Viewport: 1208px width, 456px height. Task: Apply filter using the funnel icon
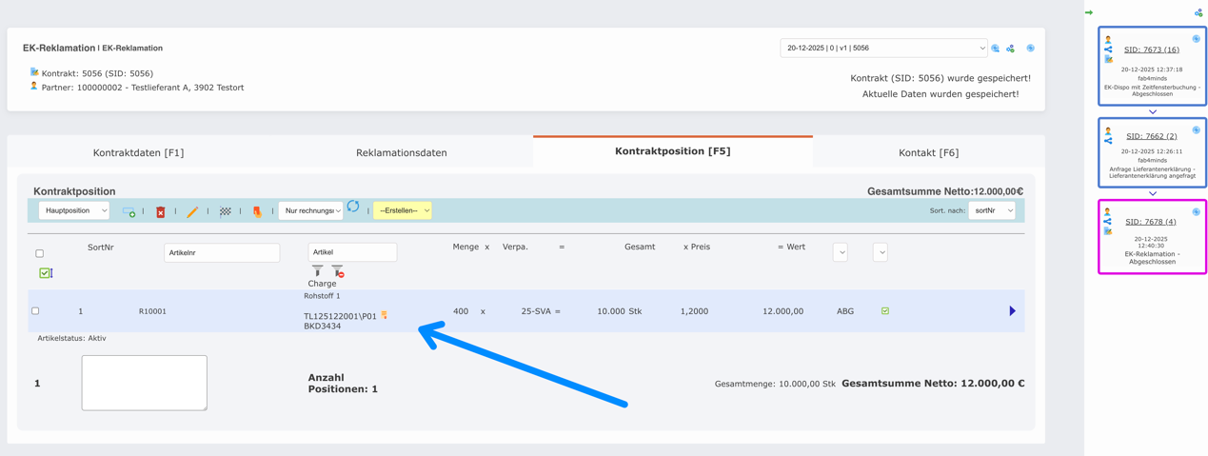(x=317, y=271)
